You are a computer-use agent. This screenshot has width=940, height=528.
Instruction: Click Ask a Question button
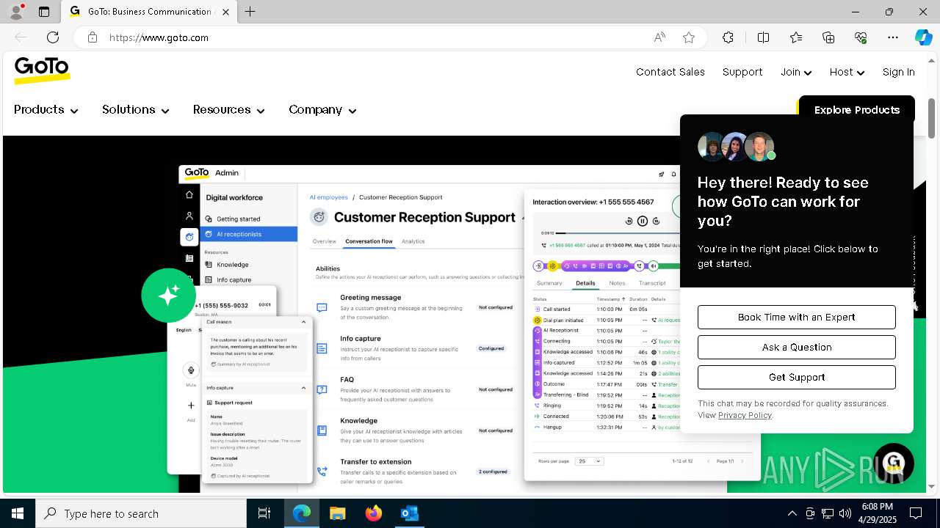tap(796, 347)
